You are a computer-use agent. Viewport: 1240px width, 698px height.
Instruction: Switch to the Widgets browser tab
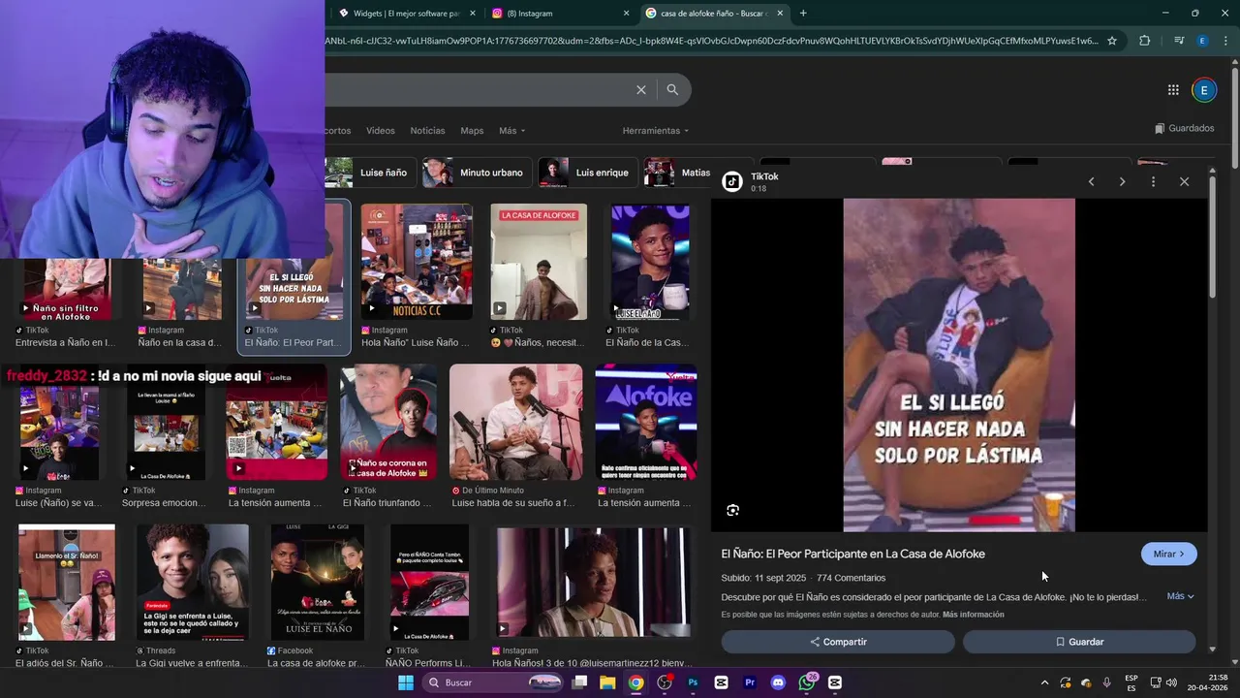click(x=407, y=14)
